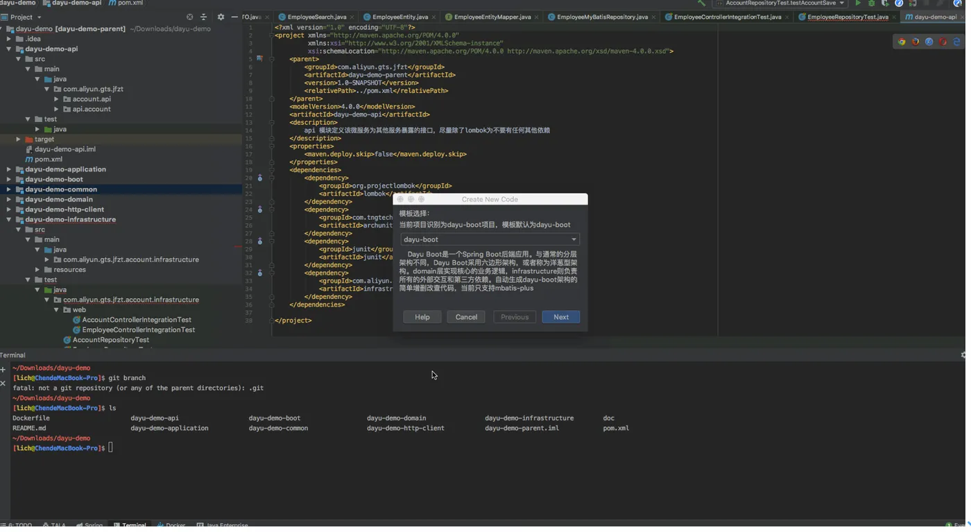Click the Maven parent gutter icon on line 5
971x532 pixels.
(261, 60)
